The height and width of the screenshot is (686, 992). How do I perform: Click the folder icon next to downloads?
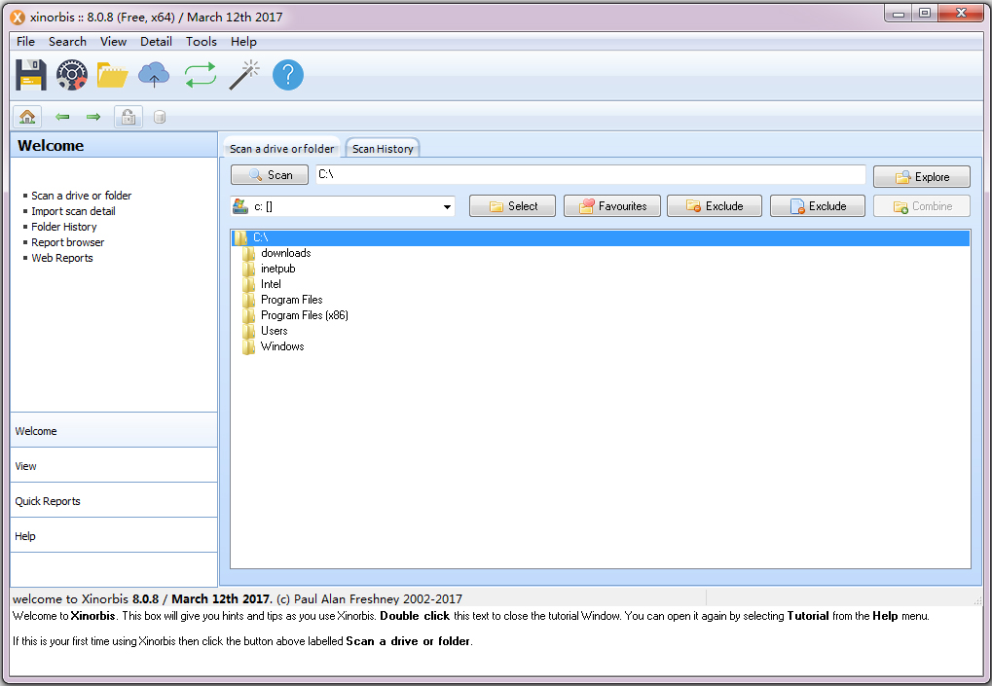tap(248, 254)
